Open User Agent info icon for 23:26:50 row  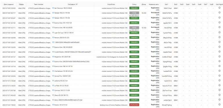pyautogui.click(x=219, y=8)
